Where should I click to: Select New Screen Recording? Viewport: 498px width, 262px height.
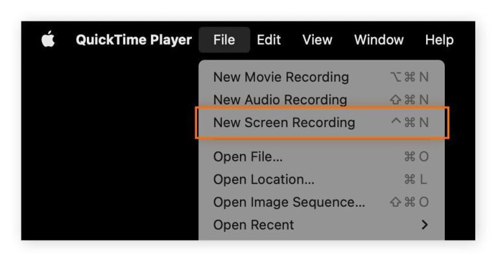point(284,123)
